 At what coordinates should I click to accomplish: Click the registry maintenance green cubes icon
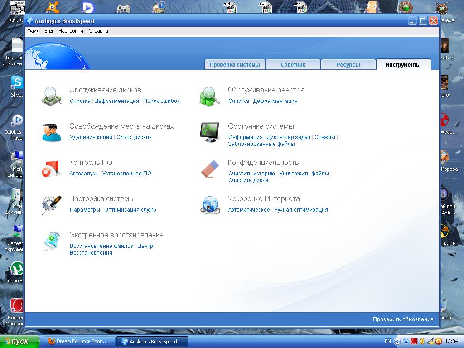[210, 96]
